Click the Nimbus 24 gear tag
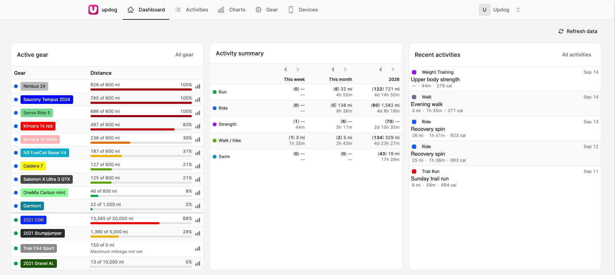 click(x=34, y=86)
